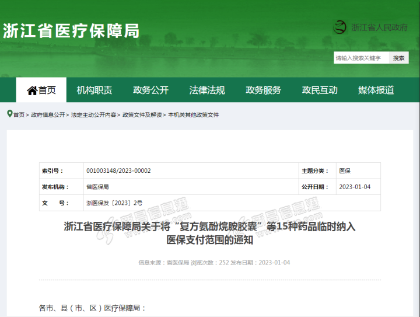Click the search keyword input field
420x317 pixels.
pyautogui.click(x=360, y=58)
